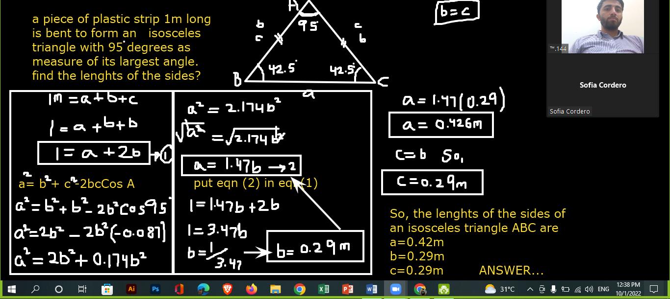Open the 12:38 PM clock and calendar
The width and height of the screenshot is (670, 299).
point(628,289)
